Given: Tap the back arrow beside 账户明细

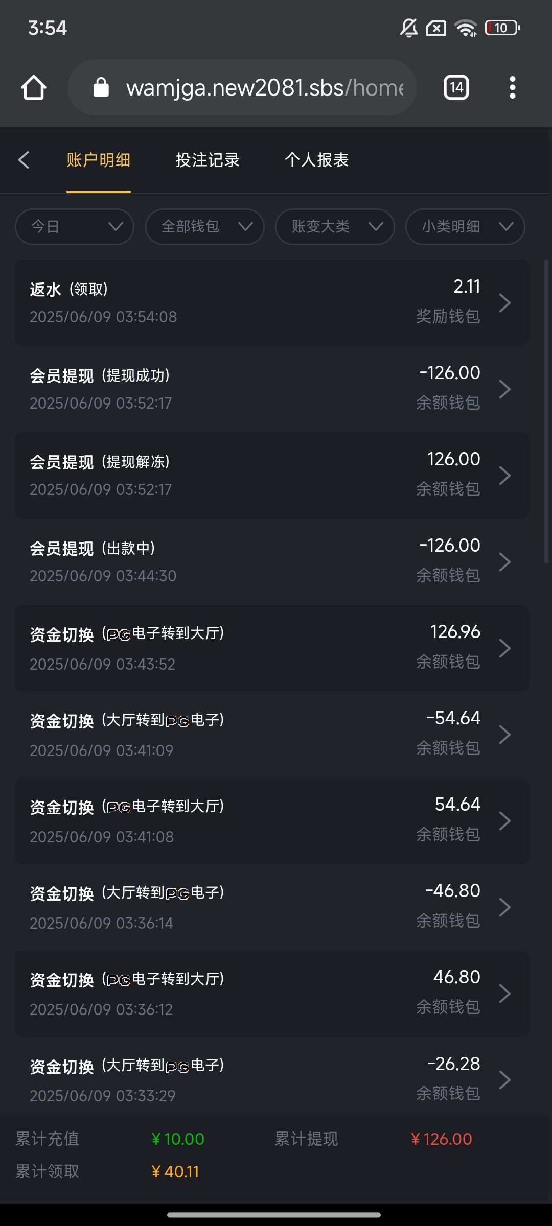Looking at the screenshot, I should (24, 160).
